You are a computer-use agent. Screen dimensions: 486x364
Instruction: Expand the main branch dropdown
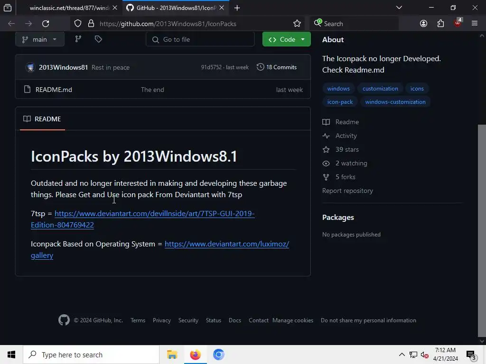click(40, 39)
